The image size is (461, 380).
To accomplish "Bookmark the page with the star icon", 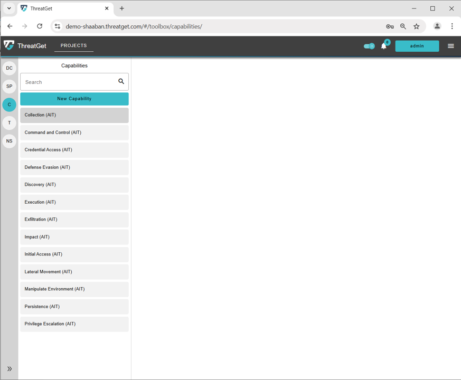I will pos(417,26).
